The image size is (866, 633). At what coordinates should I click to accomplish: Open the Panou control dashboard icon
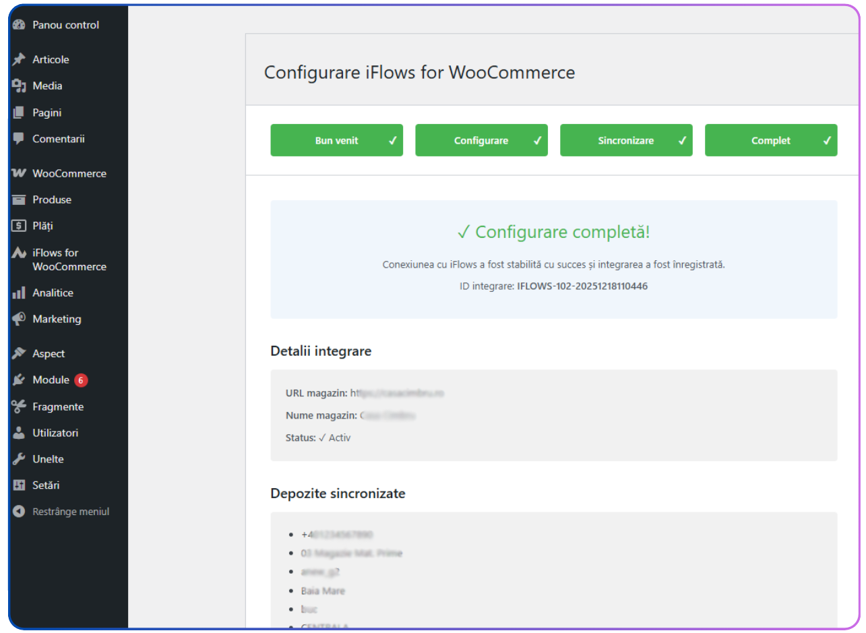20,25
